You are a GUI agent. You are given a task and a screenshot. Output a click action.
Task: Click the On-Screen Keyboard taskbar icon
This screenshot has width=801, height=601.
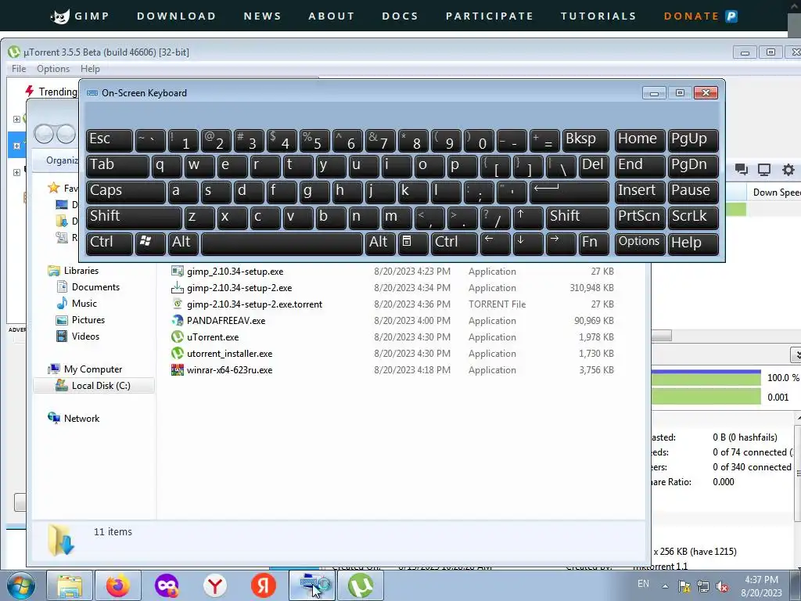[x=312, y=585]
